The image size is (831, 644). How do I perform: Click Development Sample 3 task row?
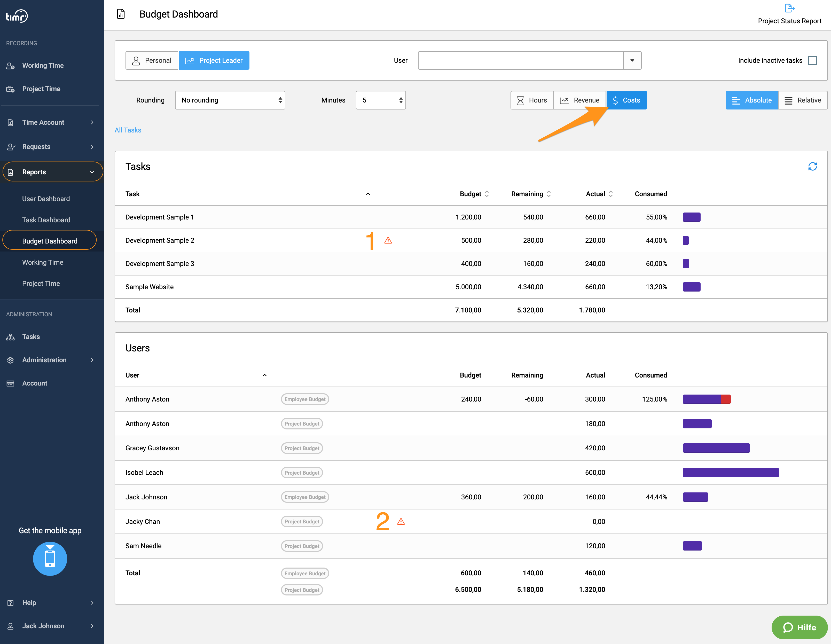[471, 264]
